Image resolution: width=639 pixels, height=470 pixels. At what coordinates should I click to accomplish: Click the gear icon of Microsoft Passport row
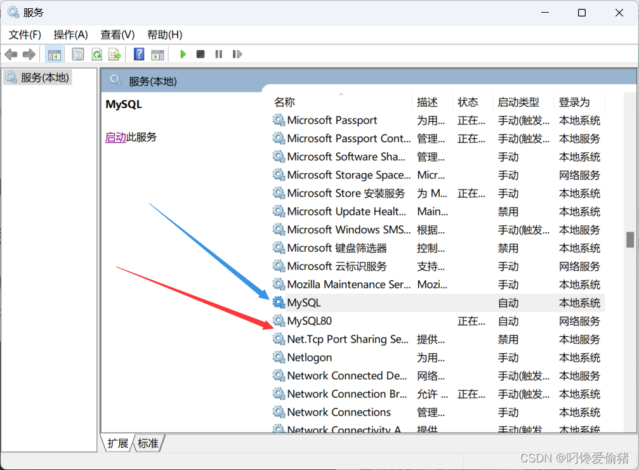tap(279, 120)
